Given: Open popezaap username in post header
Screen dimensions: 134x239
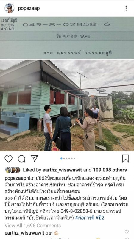Looking at the screenshot, I should (x=29, y=8).
